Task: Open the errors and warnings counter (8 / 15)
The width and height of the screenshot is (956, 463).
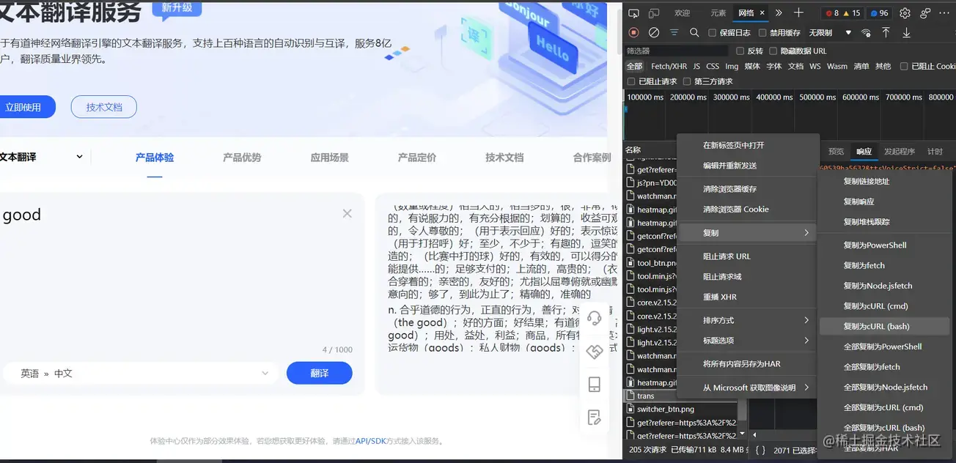Action: point(843,13)
